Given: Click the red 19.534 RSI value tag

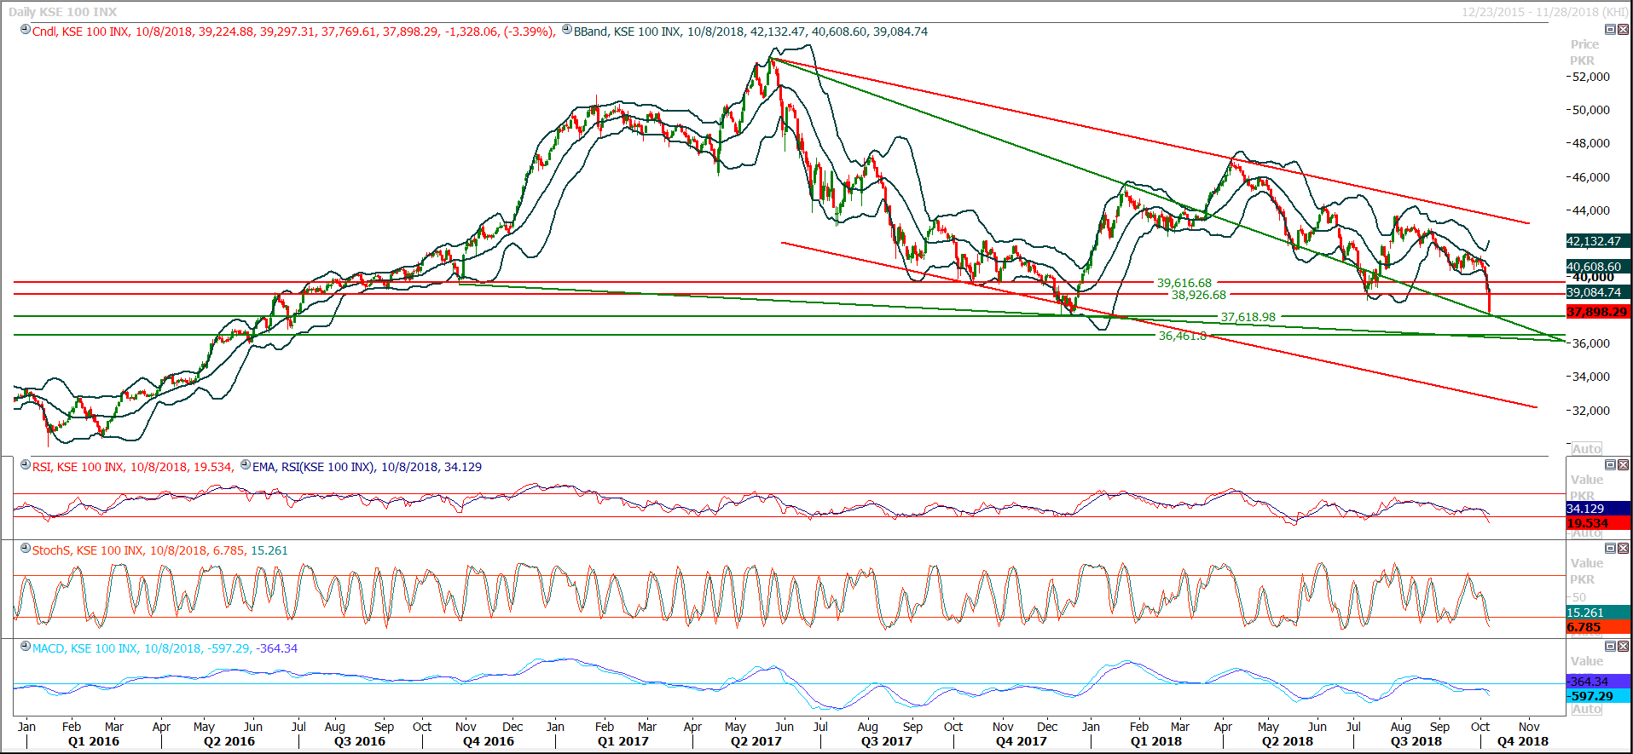Looking at the screenshot, I should 1598,523.
